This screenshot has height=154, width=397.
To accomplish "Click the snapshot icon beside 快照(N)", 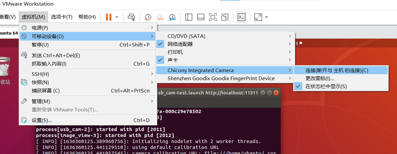I will [24, 82].
